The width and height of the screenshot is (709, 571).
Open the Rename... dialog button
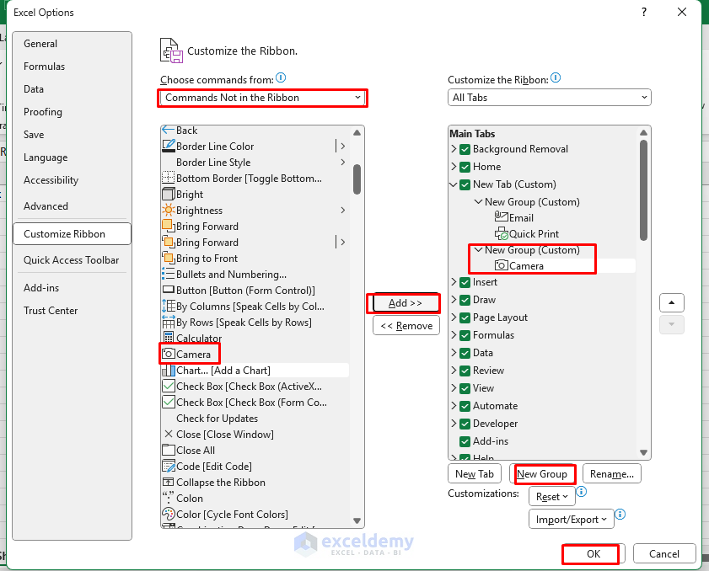(x=612, y=474)
